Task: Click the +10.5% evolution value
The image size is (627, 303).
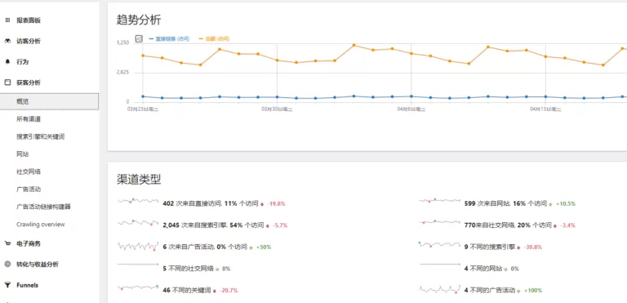Action: coord(566,203)
